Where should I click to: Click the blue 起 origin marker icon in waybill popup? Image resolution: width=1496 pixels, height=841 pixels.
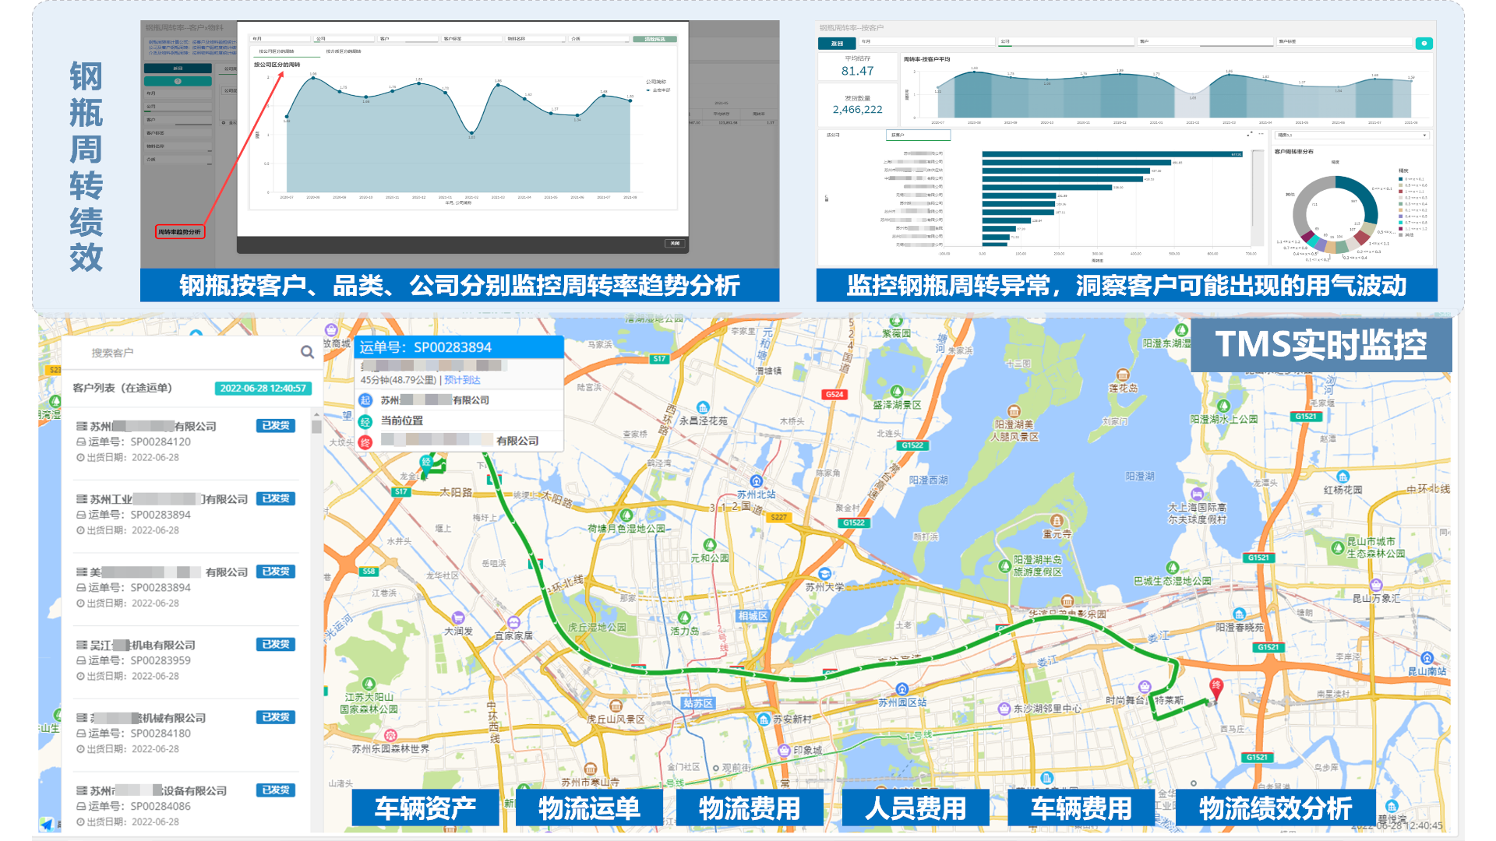(366, 400)
